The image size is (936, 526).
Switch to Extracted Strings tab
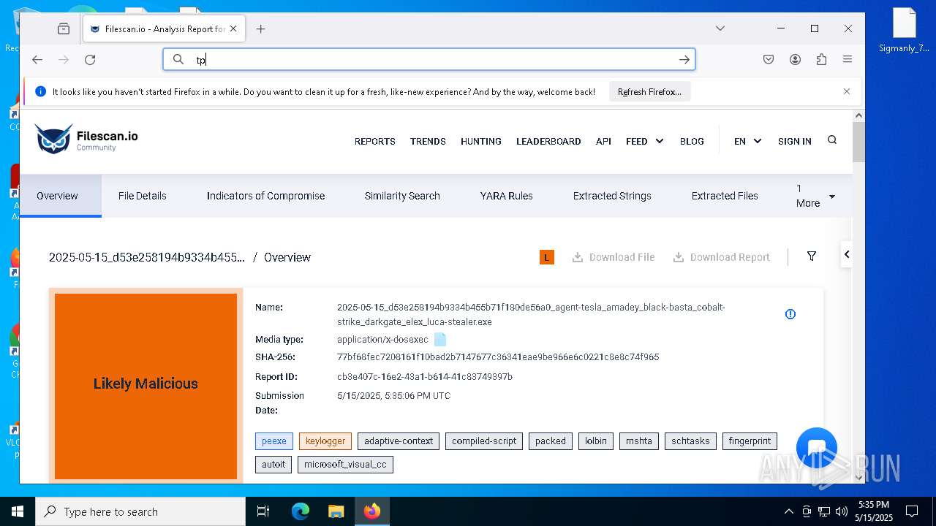612,196
